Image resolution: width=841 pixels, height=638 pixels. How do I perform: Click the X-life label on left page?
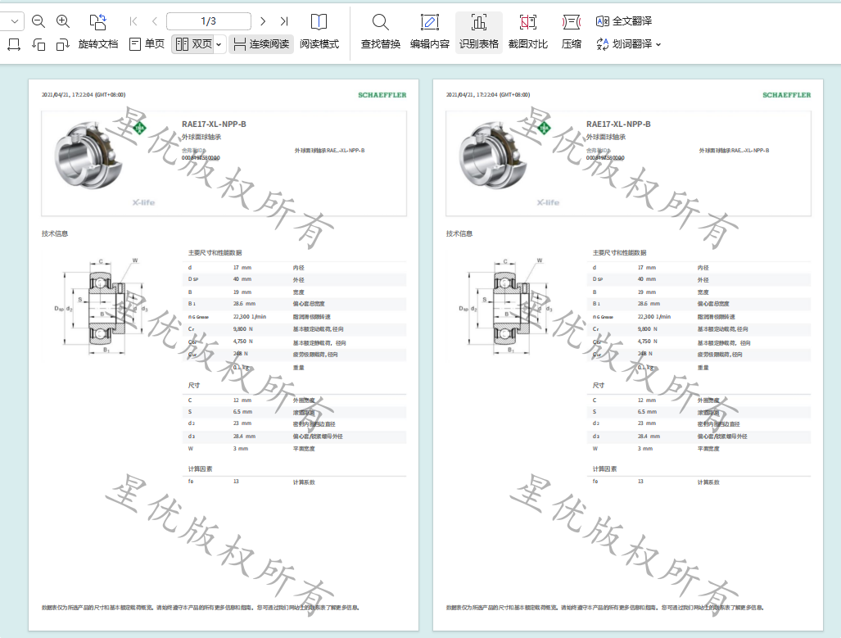coord(144,202)
